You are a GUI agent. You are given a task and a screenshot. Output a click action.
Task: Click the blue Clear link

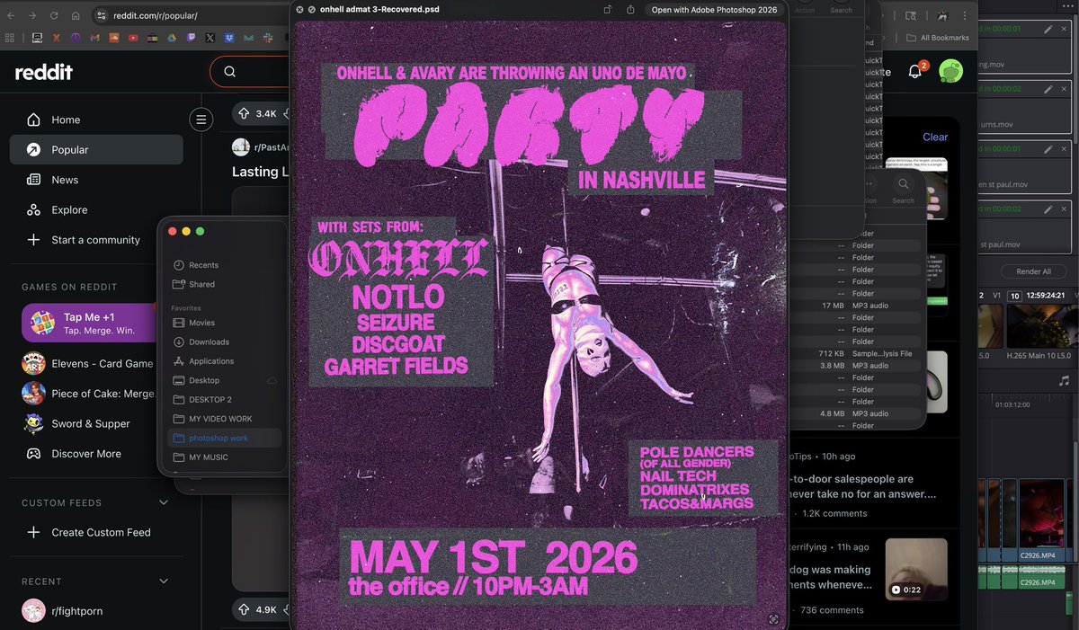[935, 137]
